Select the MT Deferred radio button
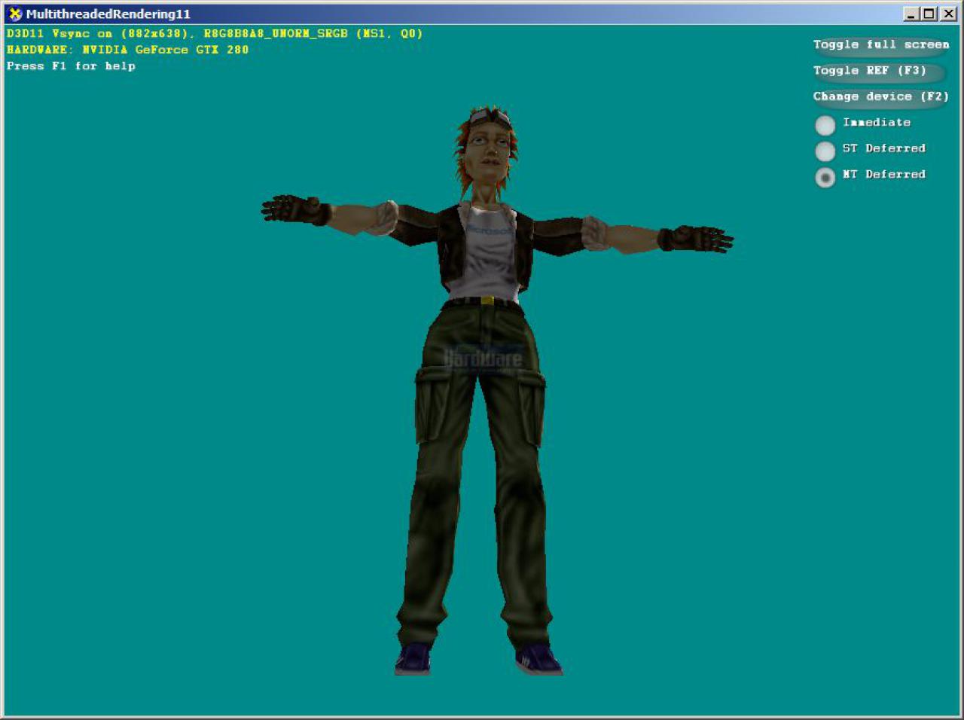Screen dimensions: 964x720 (x=825, y=177)
